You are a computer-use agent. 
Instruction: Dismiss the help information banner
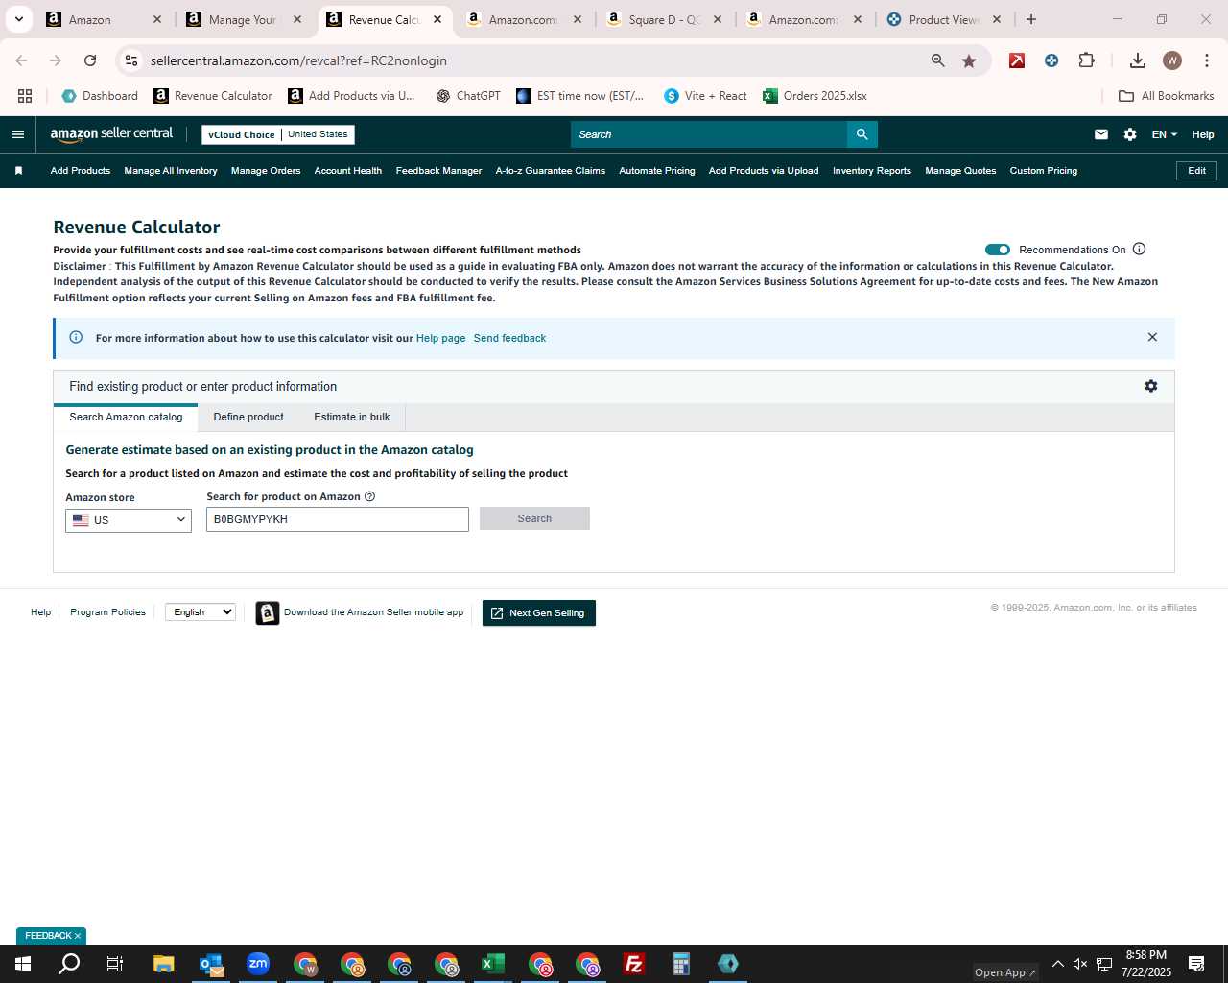1152,337
